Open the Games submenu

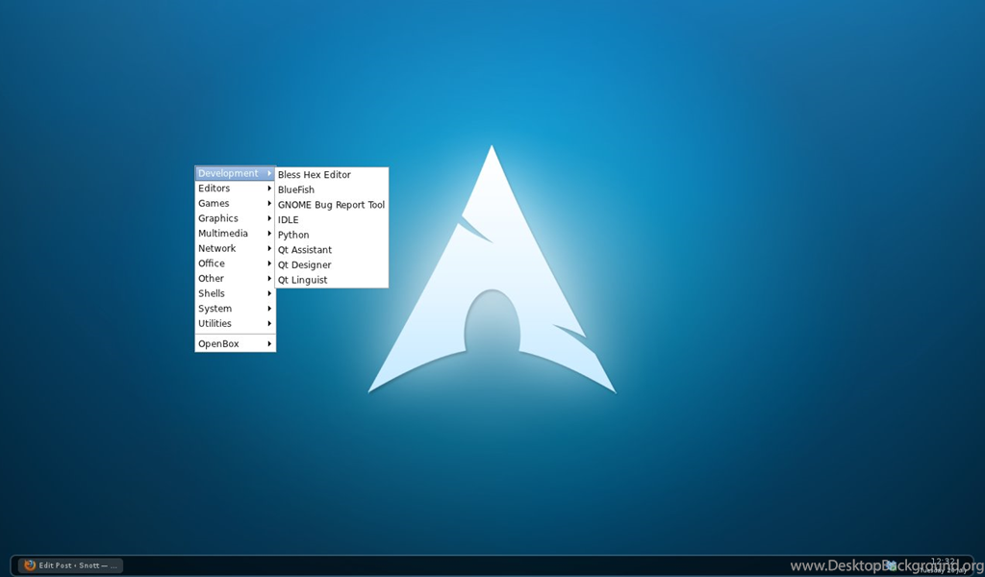[235, 204]
